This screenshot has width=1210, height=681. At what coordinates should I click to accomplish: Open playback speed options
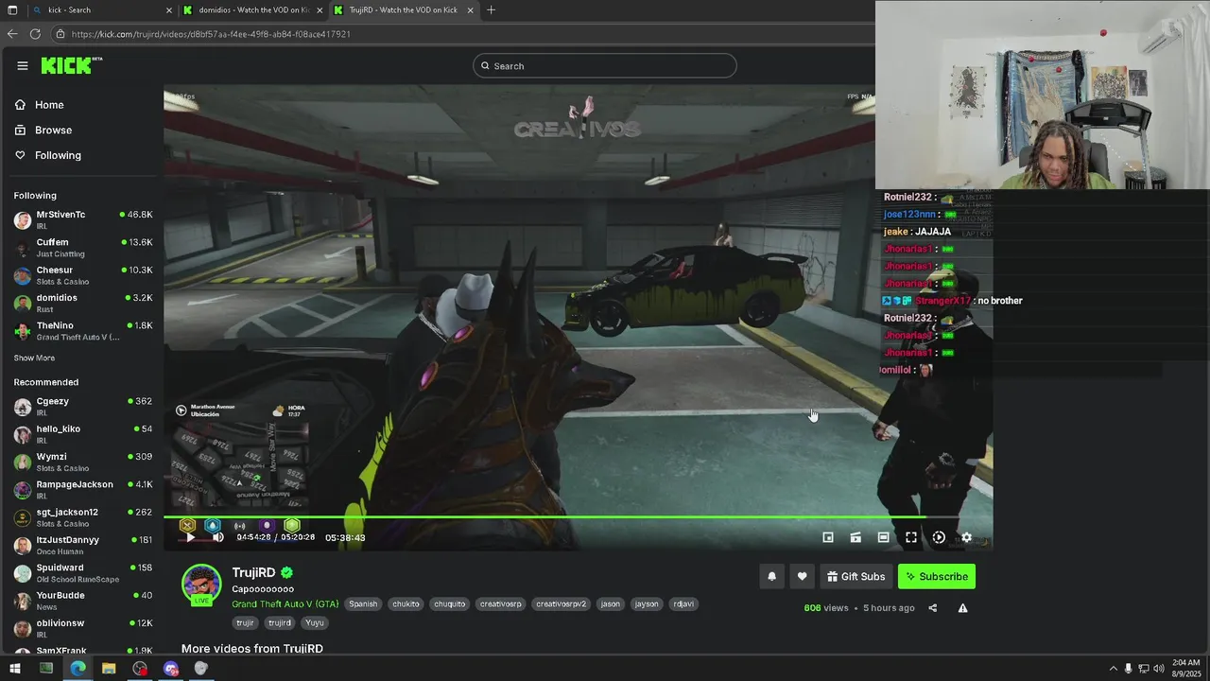pyautogui.click(x=939, y=537)
